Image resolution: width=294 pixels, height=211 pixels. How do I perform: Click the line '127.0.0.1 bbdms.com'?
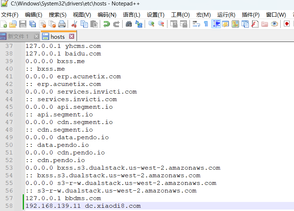63,198
